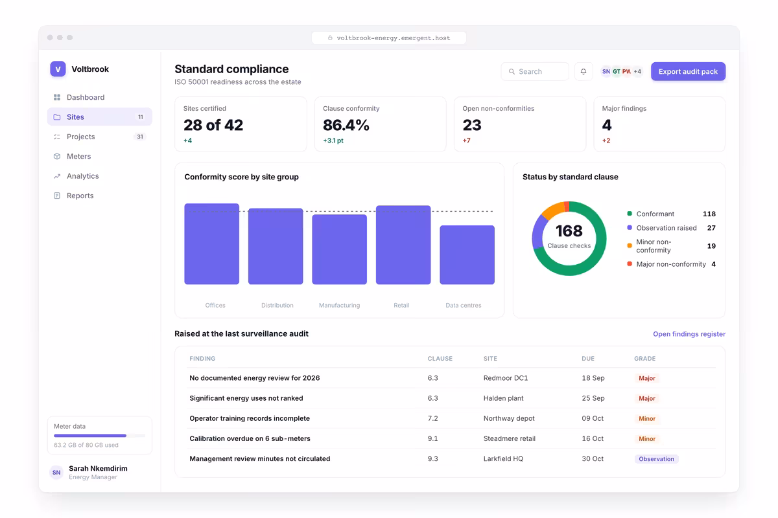Viewport: 778px width, 518px height.
Task: Click Major badge for Redmoor DC1
Action: pyautogui.click(x=647, y=378)
